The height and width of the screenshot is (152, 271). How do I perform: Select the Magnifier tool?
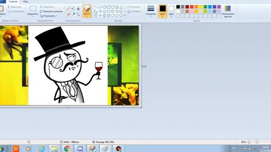78,14
